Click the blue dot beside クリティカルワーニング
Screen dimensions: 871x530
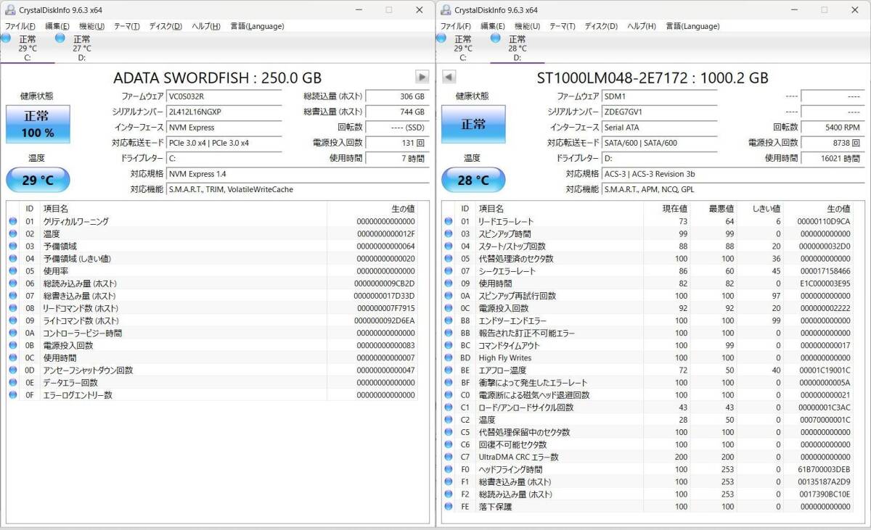coord(12,220)
